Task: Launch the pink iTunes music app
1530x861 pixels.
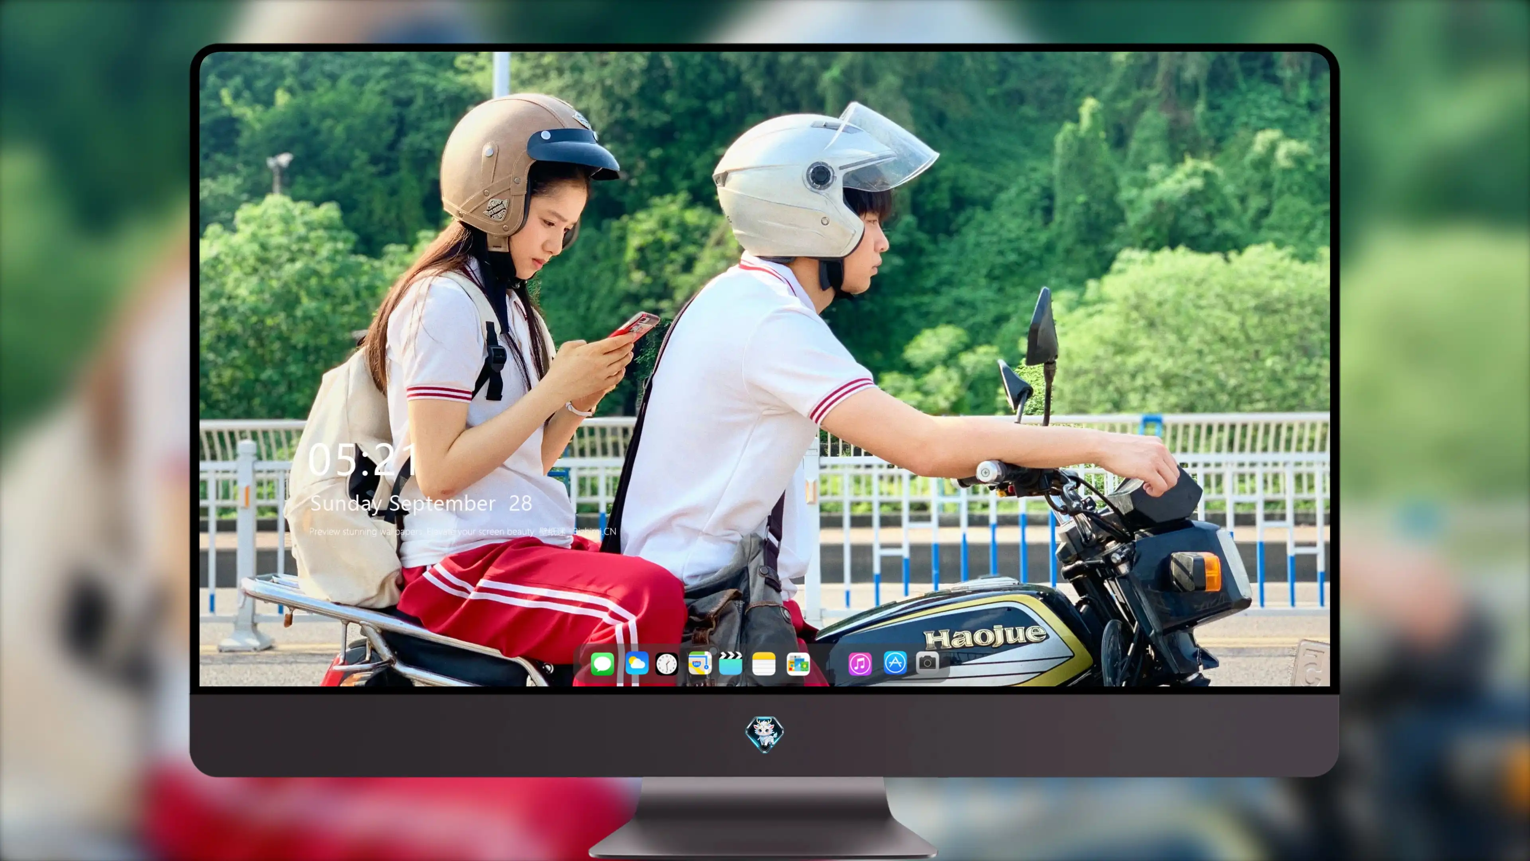Action: 859,664
